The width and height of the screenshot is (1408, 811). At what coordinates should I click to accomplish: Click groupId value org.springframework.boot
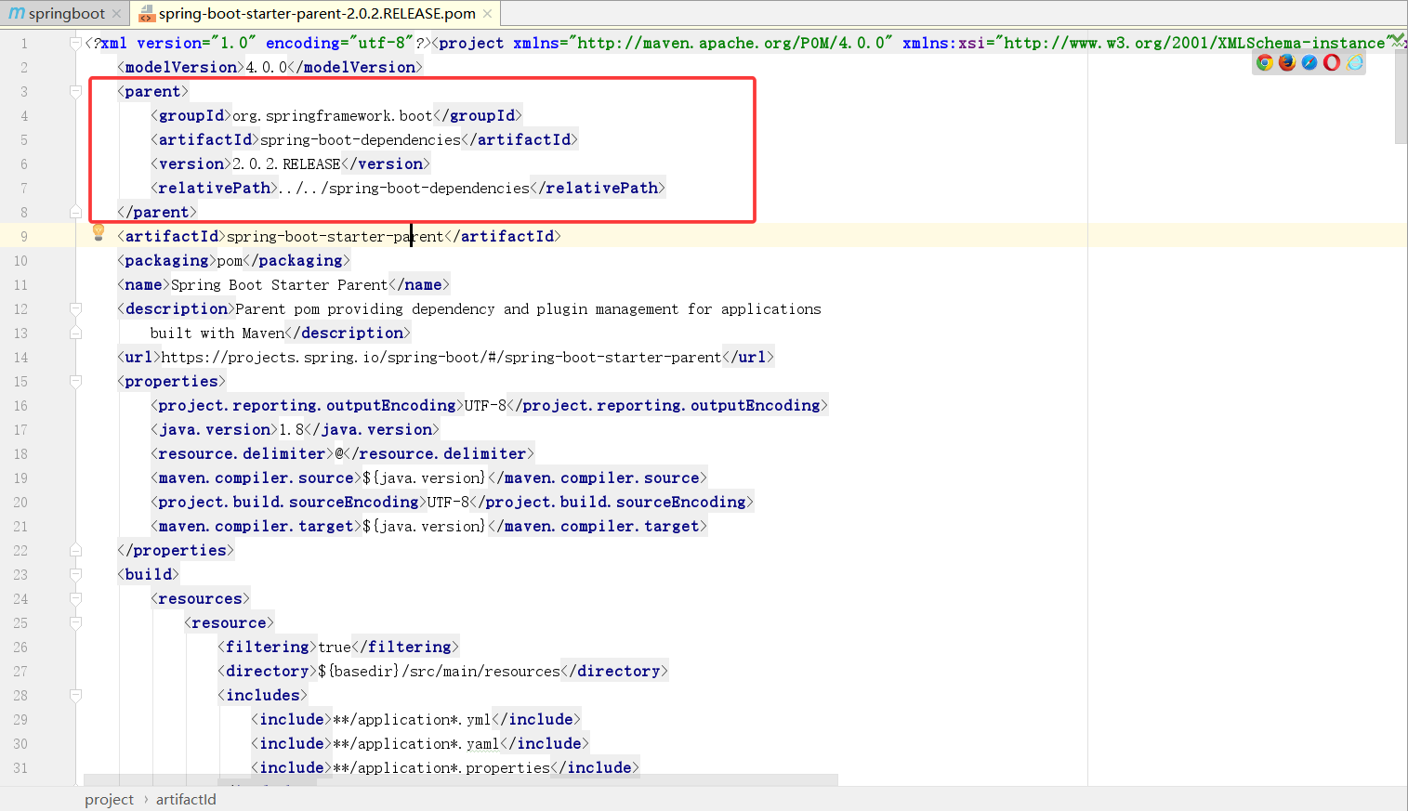(333, 115)
